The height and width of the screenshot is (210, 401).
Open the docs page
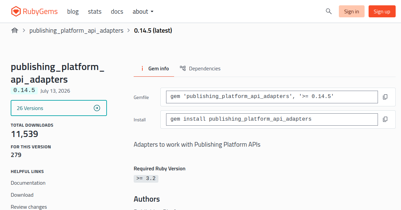coord(117,11)
